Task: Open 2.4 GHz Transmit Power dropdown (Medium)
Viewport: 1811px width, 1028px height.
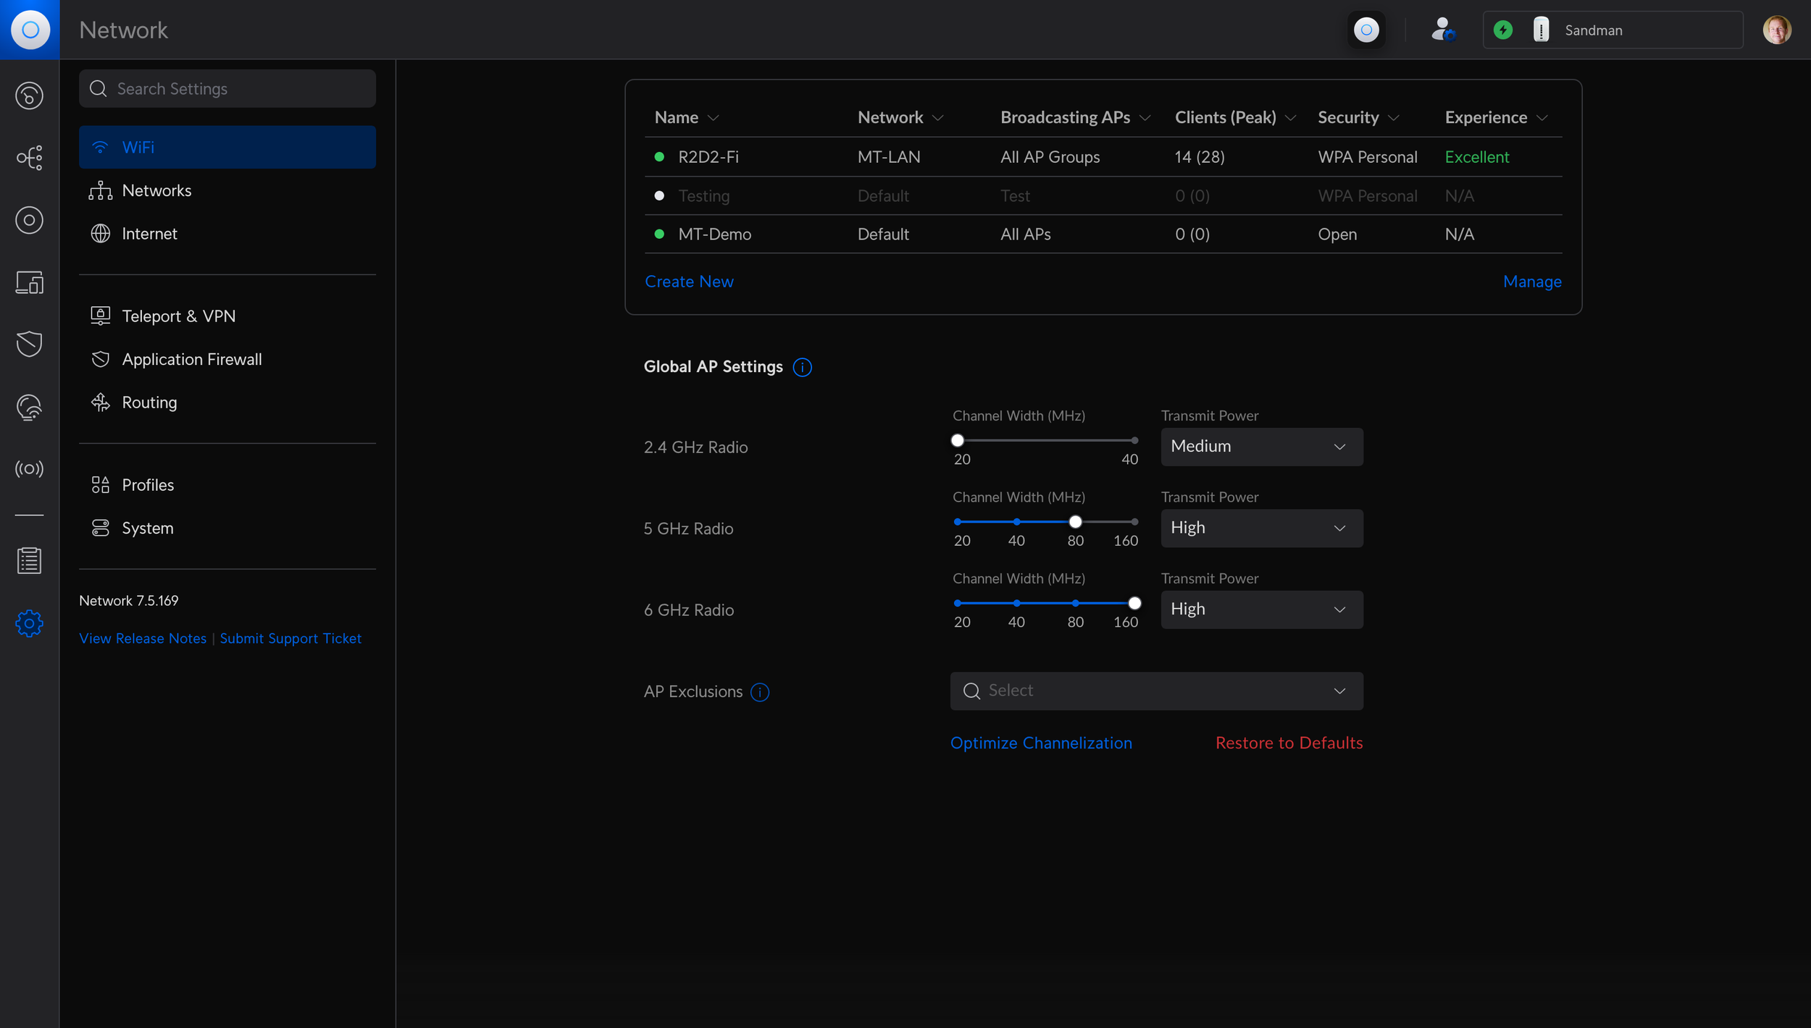Action: click(x=1262, y=447)
